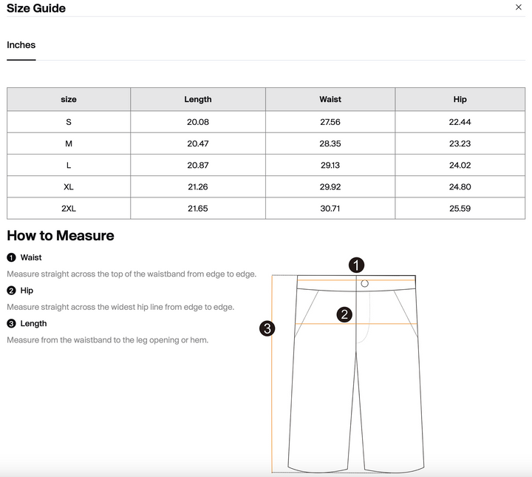
Task: Click the Waist column header
Action: pyautogui.click(x=330, y=99)
